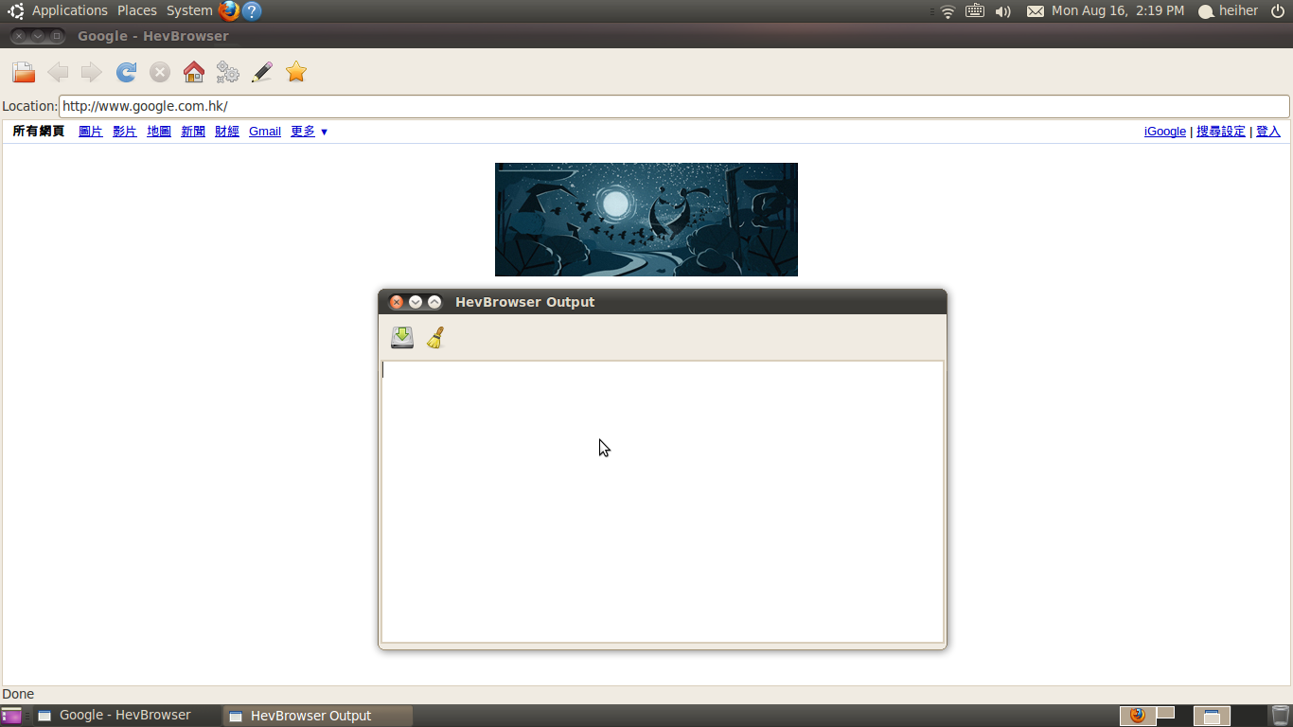Image resolution: width=1293 pixels, height=727 pixels.
Task: Open the System menu
Action: [189, 10]
